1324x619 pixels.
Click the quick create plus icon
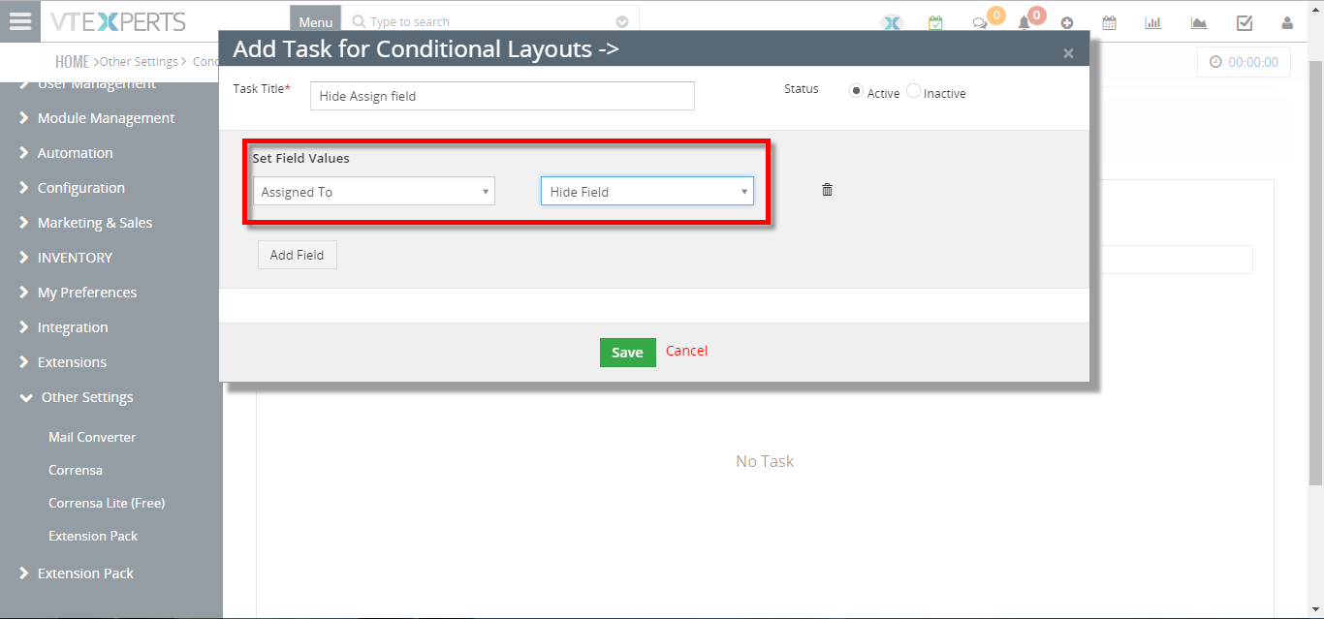click(1067, 23)
